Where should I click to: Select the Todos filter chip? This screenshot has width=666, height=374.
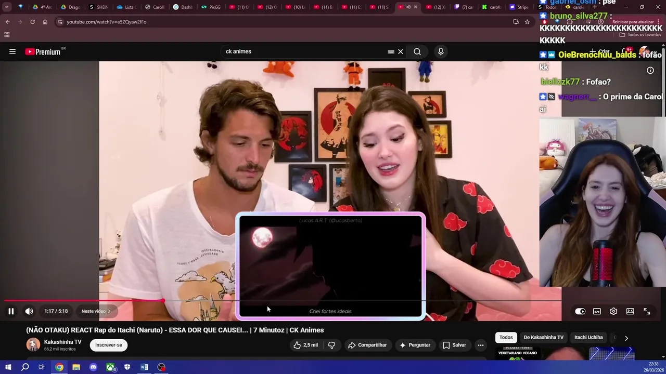point(506,338)
